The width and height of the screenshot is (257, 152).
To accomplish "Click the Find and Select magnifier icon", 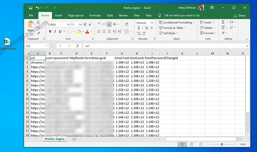I will 231,28.
